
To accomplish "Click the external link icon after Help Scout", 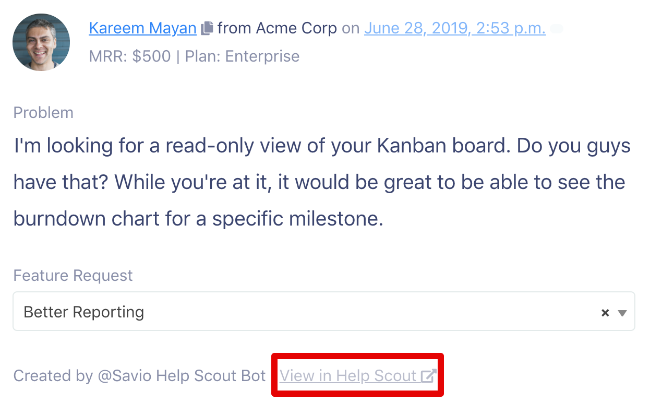I will 428,376.
